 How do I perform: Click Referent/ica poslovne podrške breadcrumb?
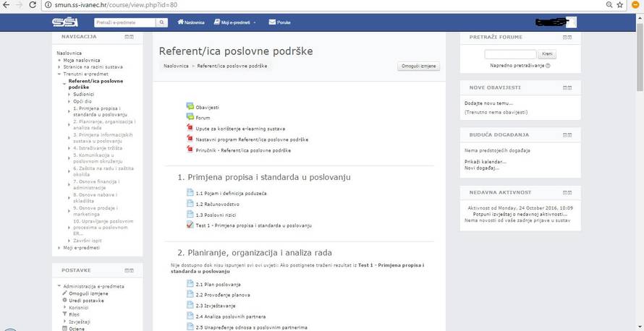point(232,66)
